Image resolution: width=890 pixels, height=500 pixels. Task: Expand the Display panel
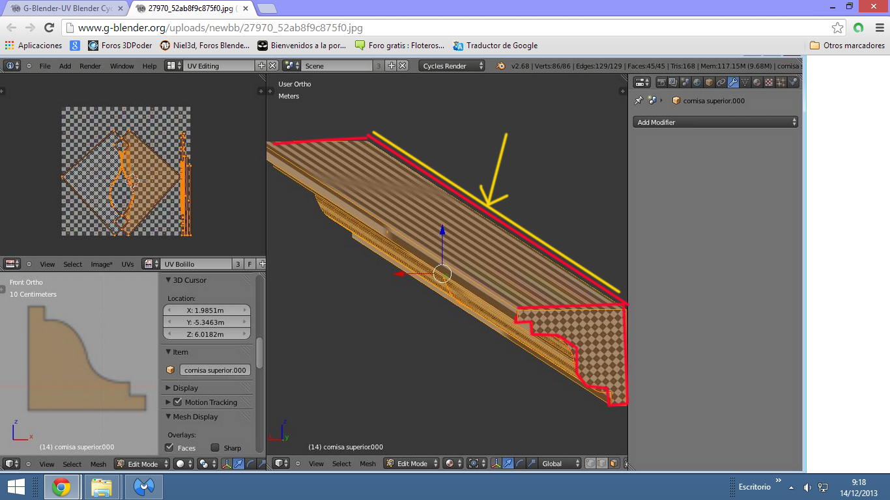tap(186, 388)
